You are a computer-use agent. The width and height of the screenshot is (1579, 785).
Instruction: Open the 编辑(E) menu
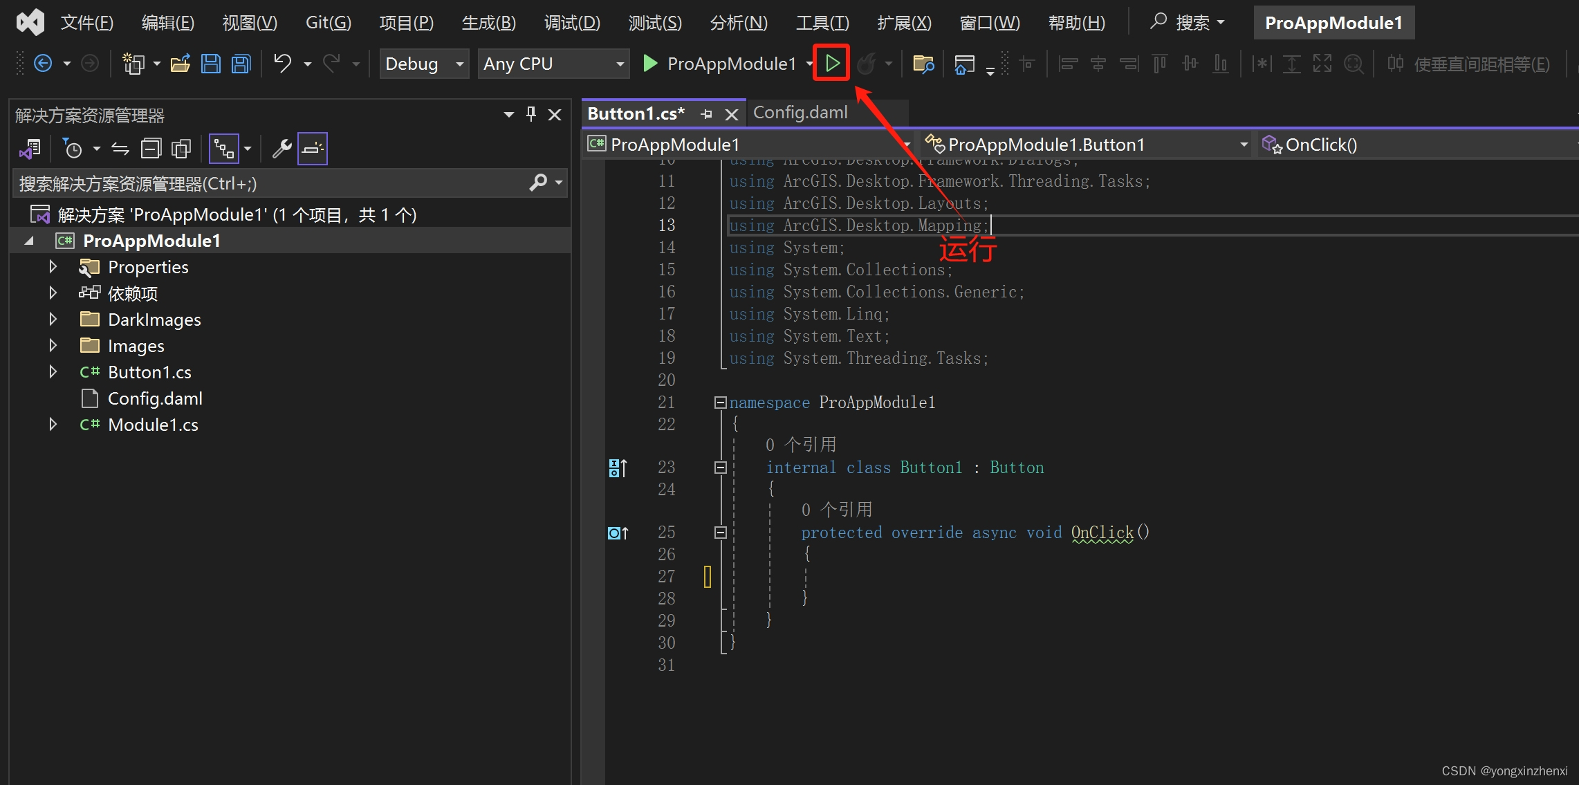[x=168, y=23]
